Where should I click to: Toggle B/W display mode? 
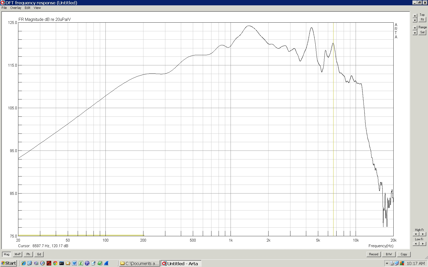click(x=389, y=254)
